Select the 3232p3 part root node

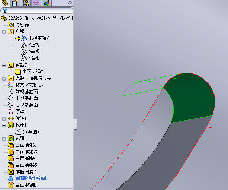[x=37, y=18]
